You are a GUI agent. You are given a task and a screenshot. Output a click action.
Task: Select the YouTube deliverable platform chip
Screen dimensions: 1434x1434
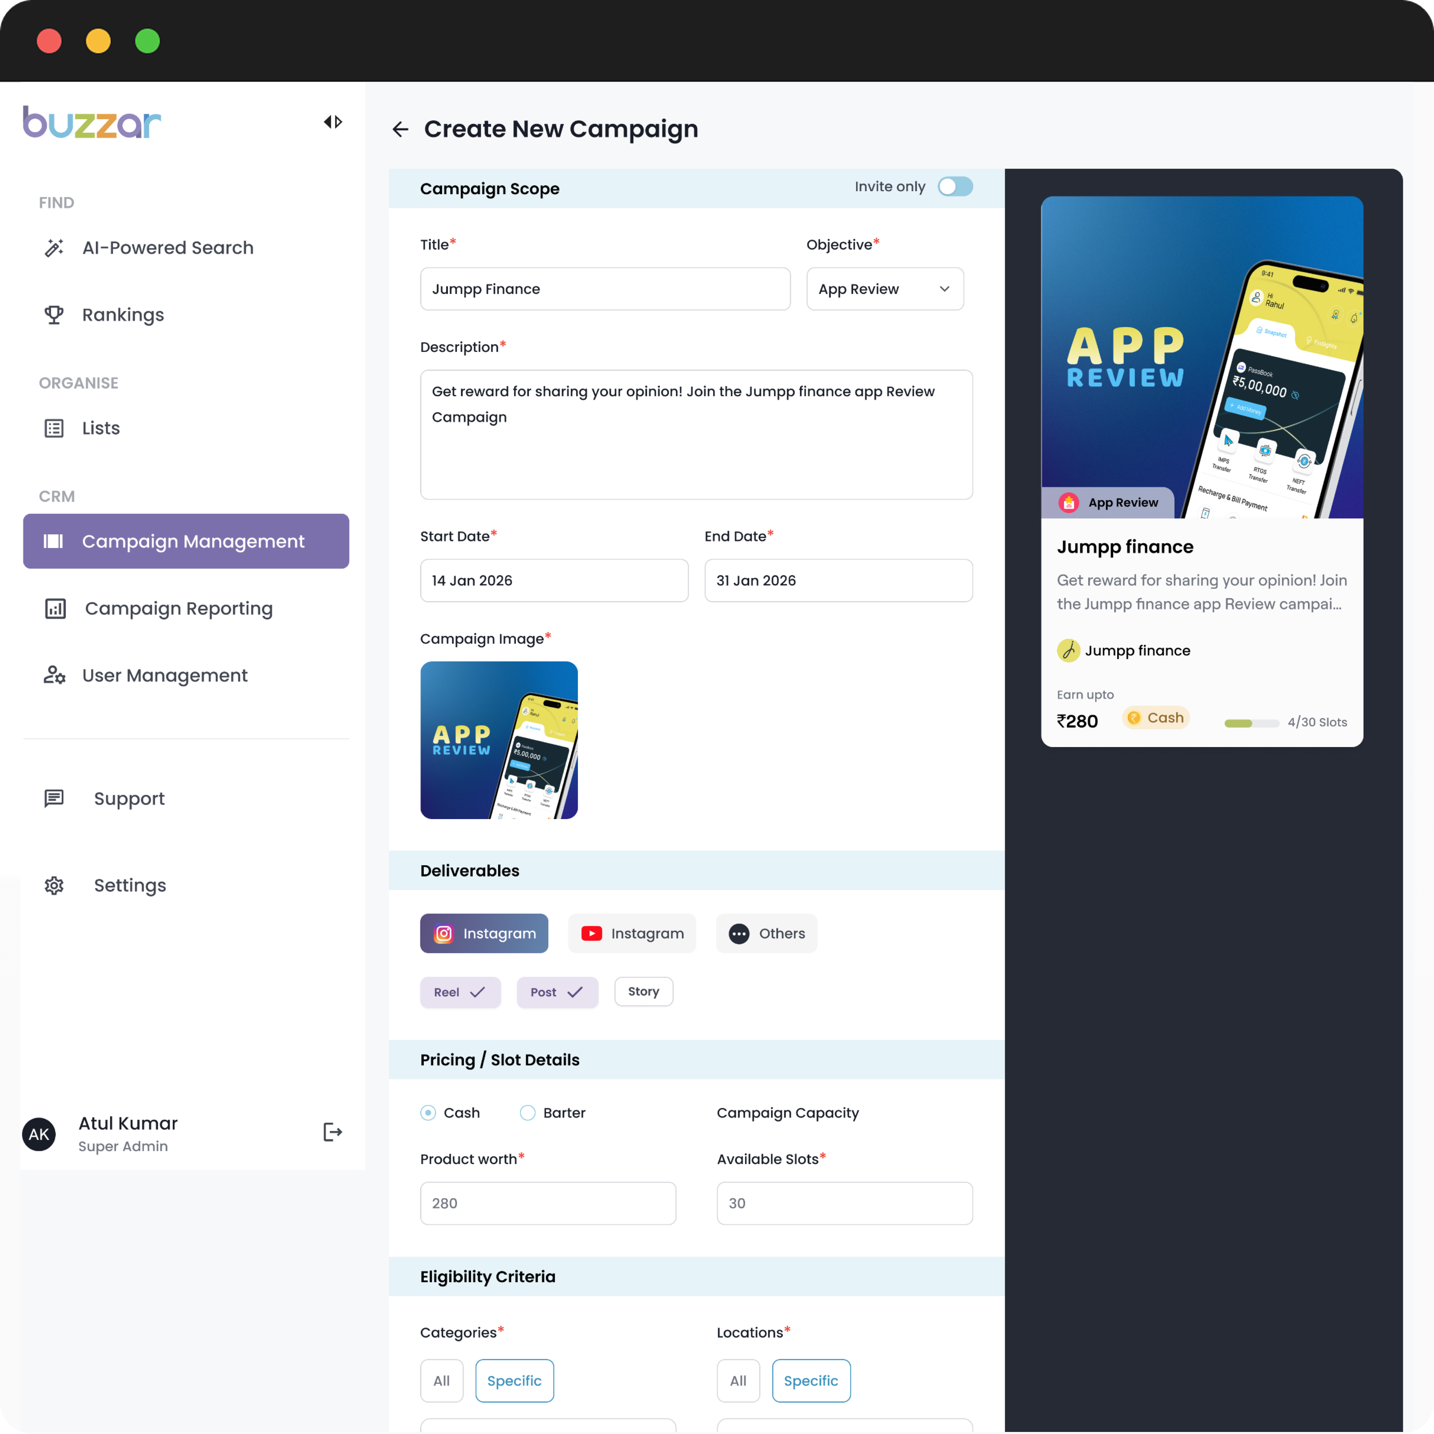pos(632,933)
